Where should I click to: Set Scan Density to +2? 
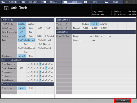[x=46, y=64]
